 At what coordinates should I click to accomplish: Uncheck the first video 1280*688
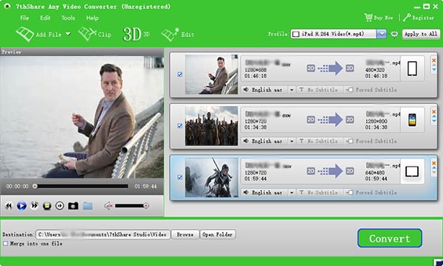[179, 74]
